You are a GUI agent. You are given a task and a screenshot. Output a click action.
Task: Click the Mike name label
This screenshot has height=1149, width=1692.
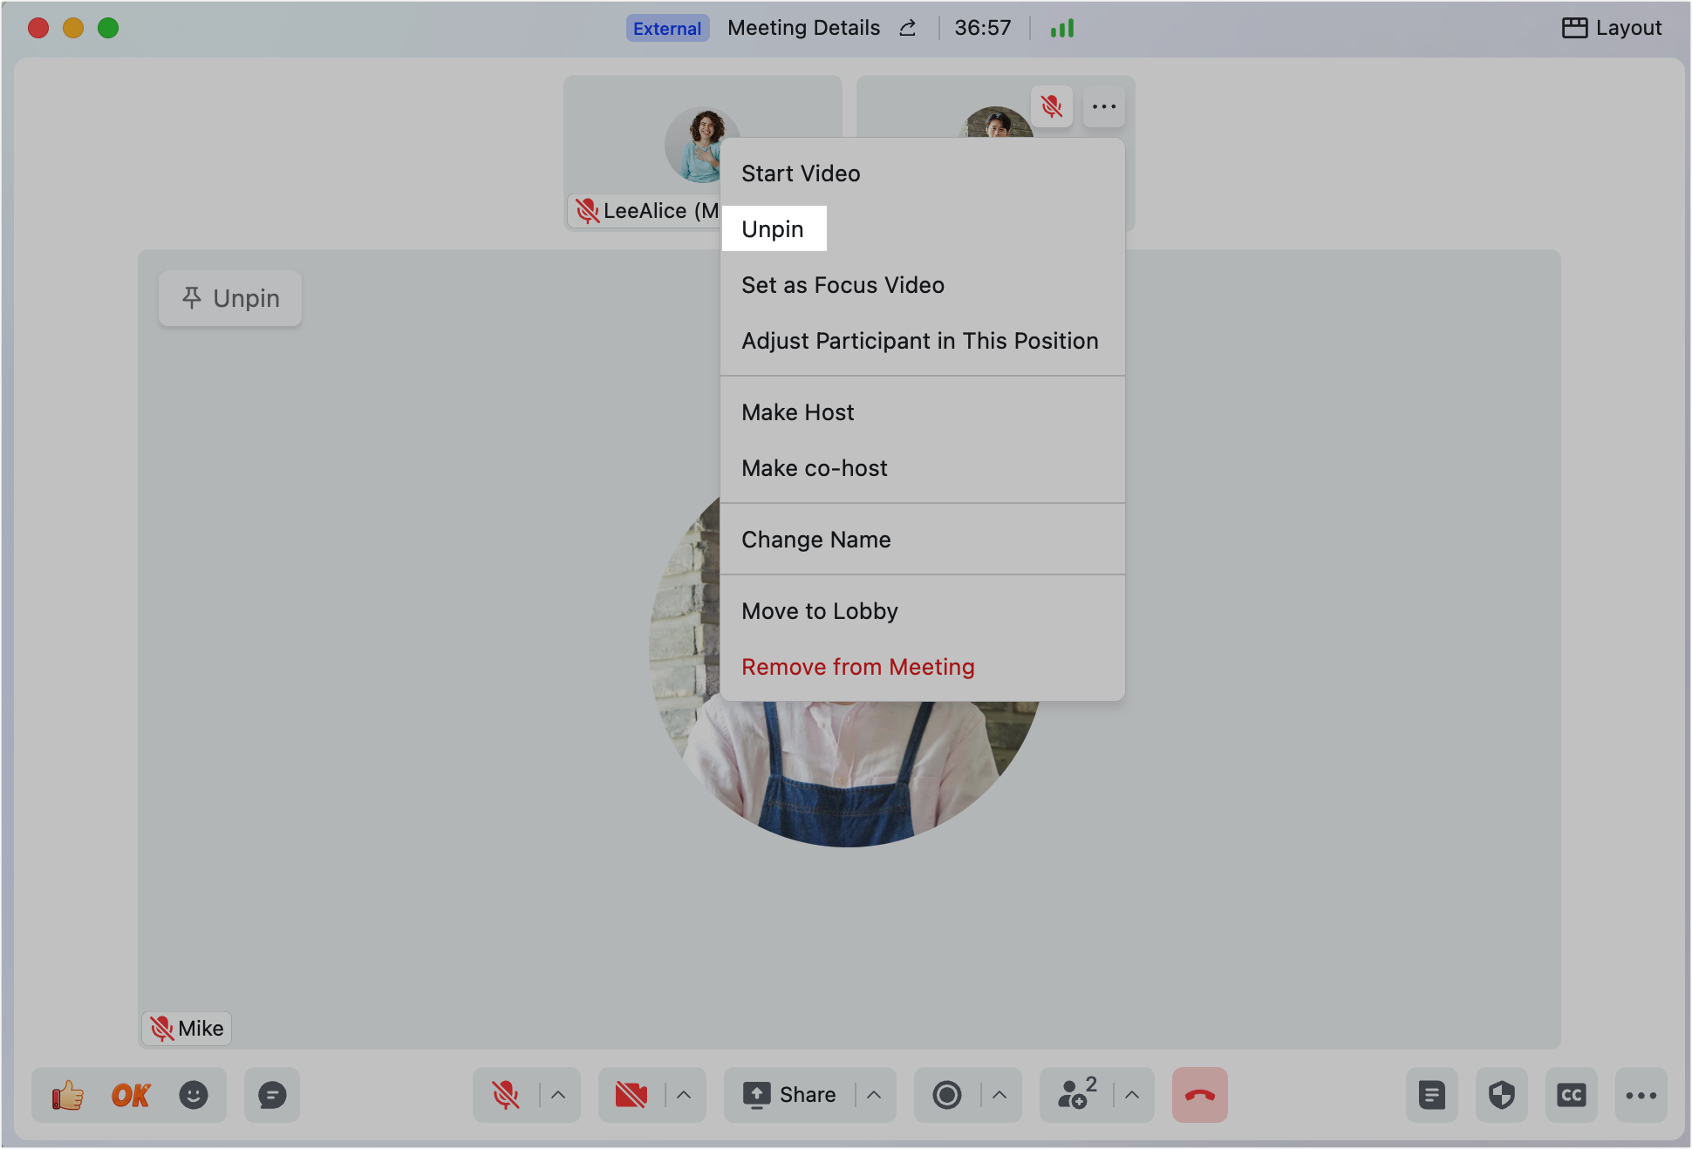(187, 1029)
